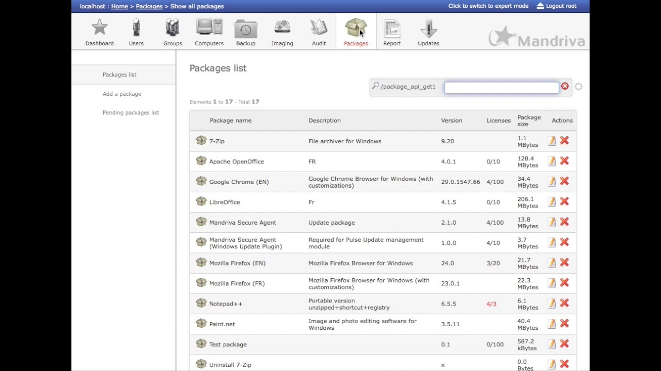661x371 pixels.
Task: Delete the Windows Update Plugin package
Action: click(564, 243)
